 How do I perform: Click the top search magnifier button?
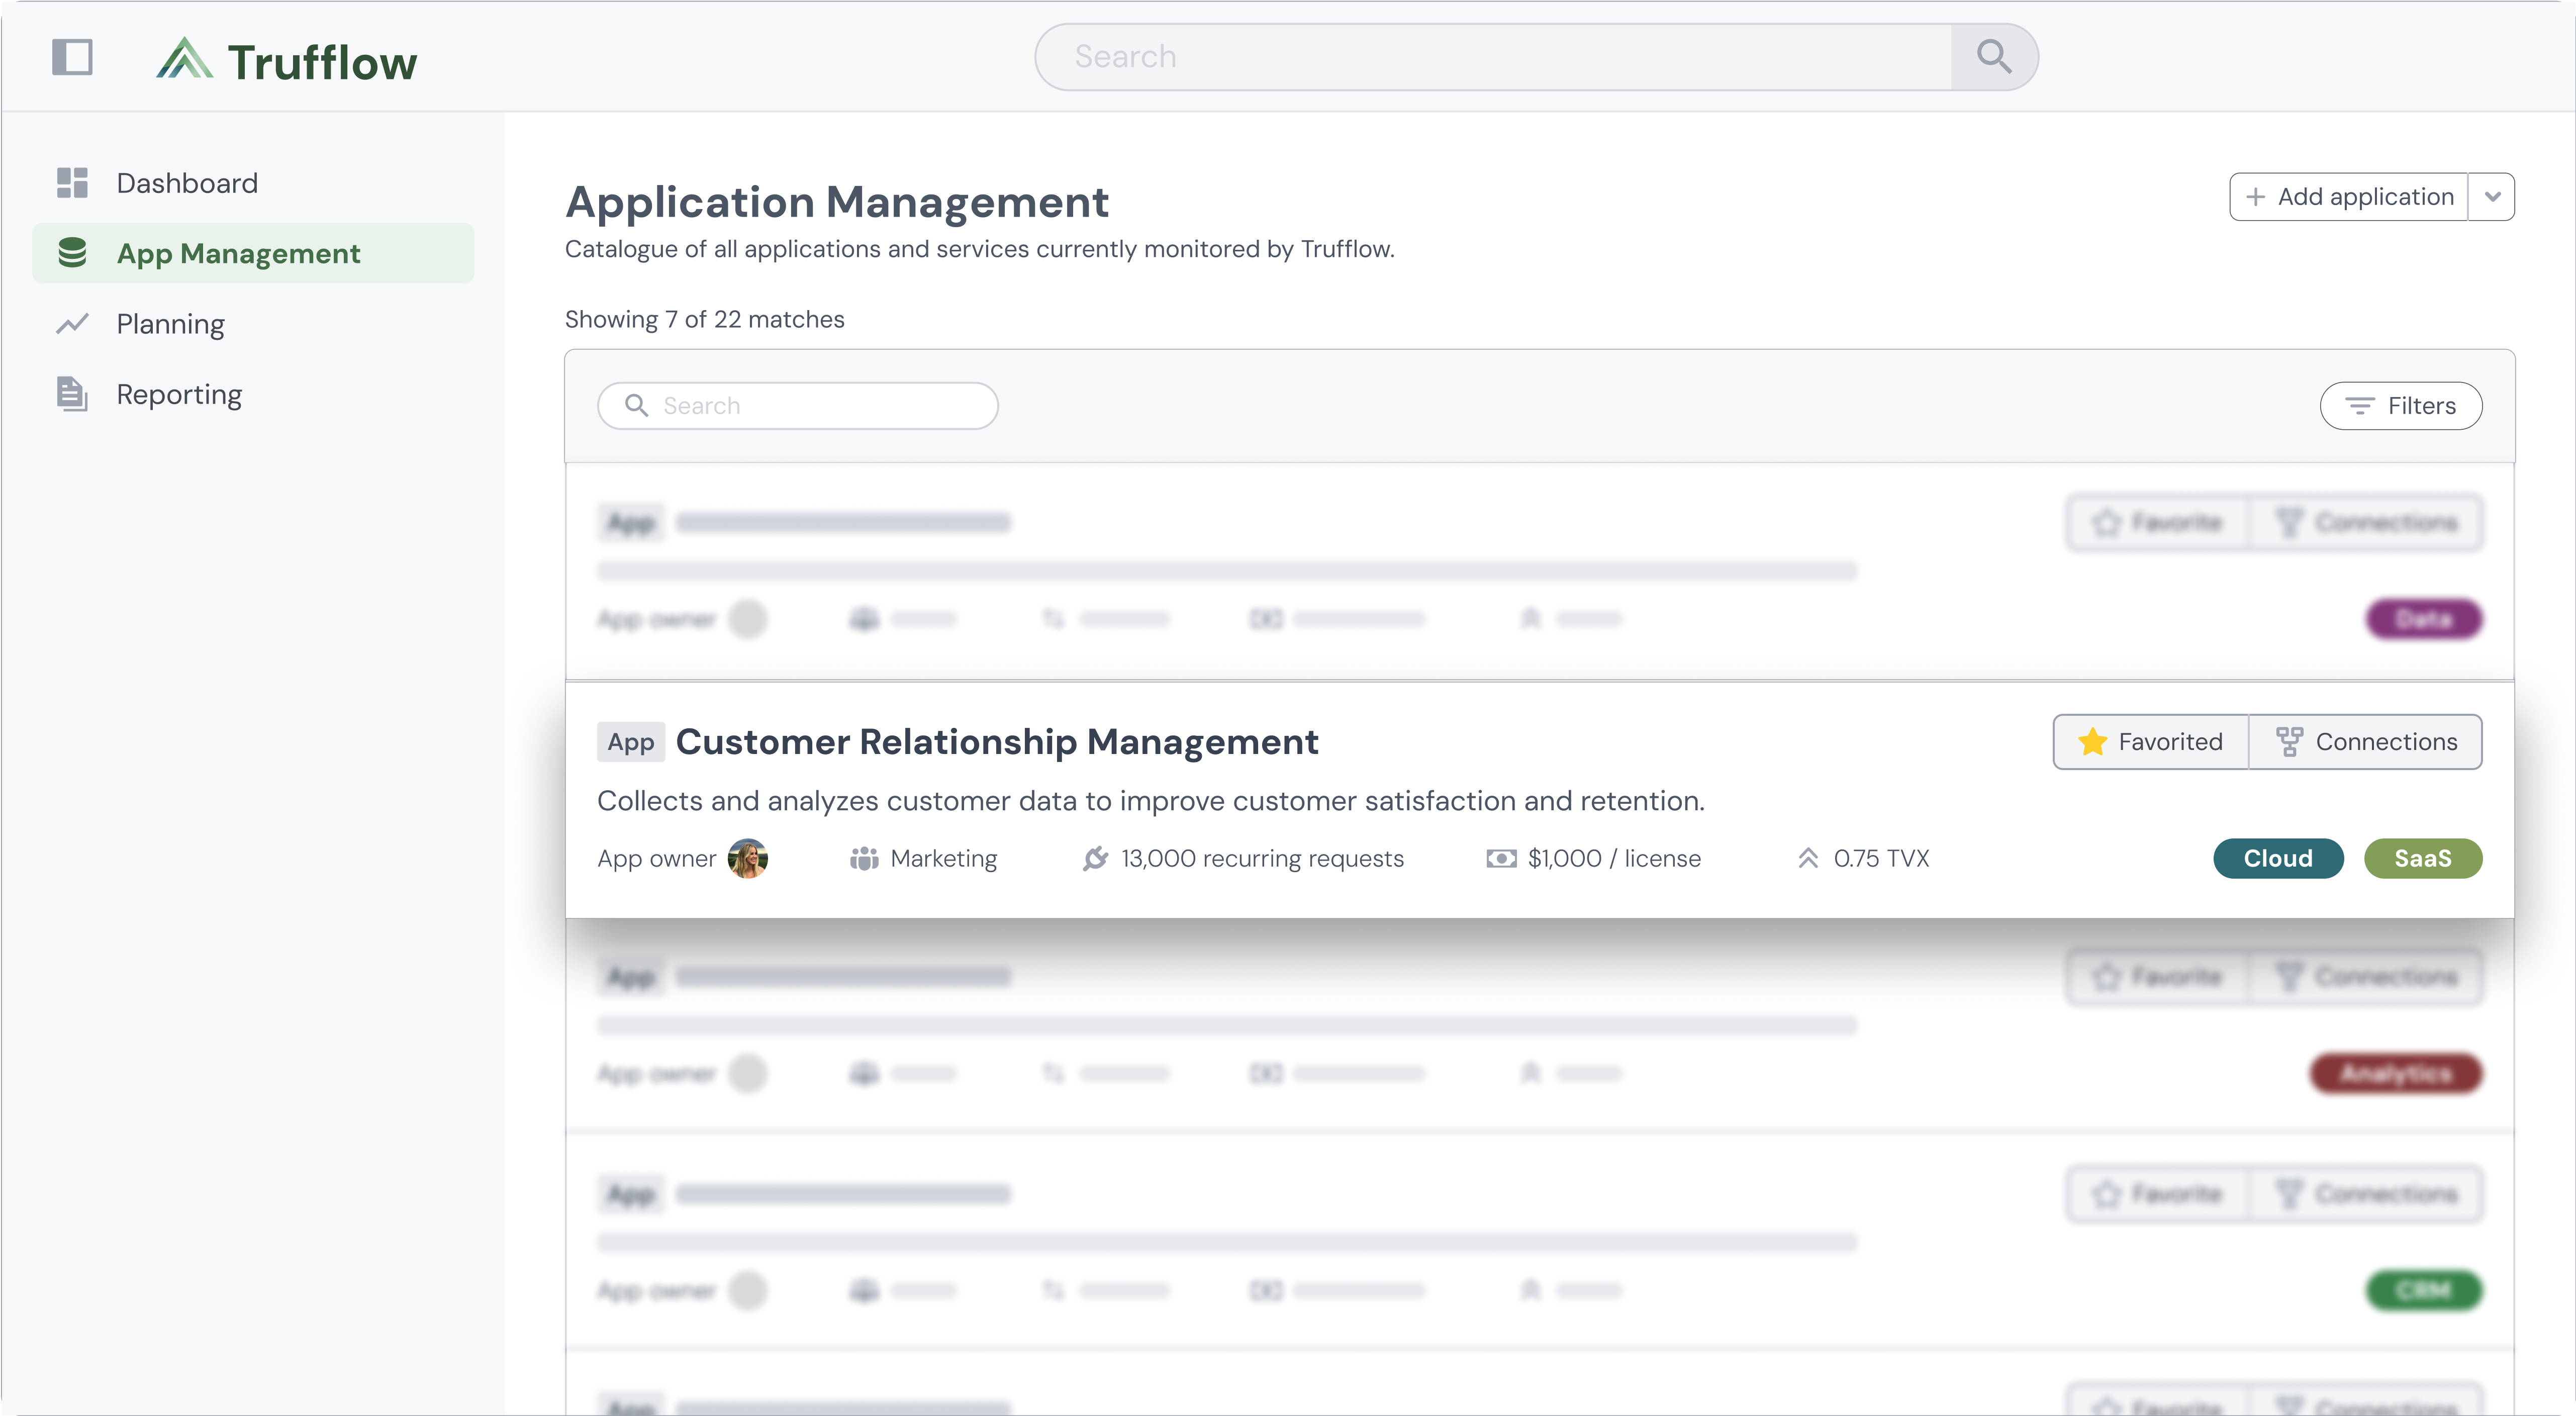click(1994, 57)
